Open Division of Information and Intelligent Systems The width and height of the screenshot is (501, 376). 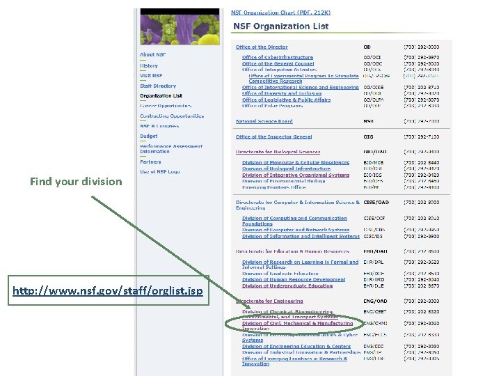point(301,236)
